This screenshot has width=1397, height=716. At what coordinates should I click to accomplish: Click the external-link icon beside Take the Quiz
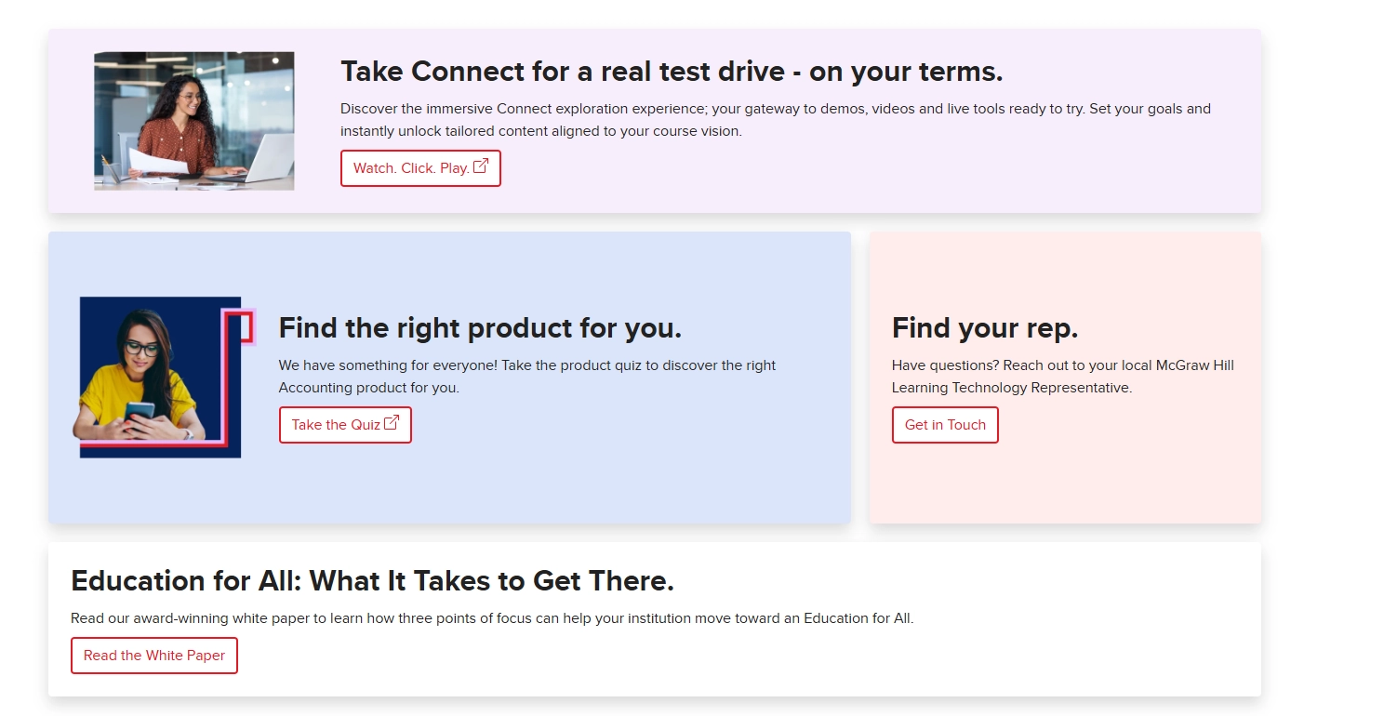pos(392,423)
